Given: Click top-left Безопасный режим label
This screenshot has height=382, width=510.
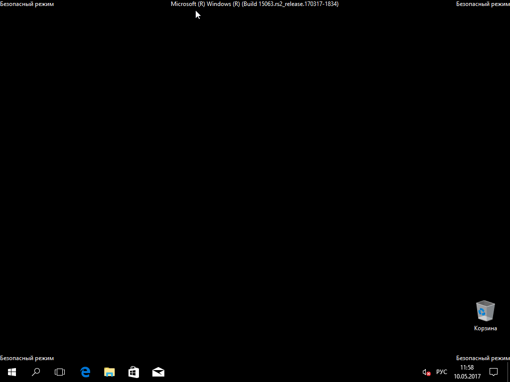Looking at the screenshot, I should pyautogui.click(x=27, y=4).
